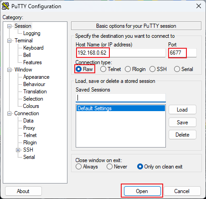
Task: Select Default Settings in saved sessions list
Action: (121, 108)
